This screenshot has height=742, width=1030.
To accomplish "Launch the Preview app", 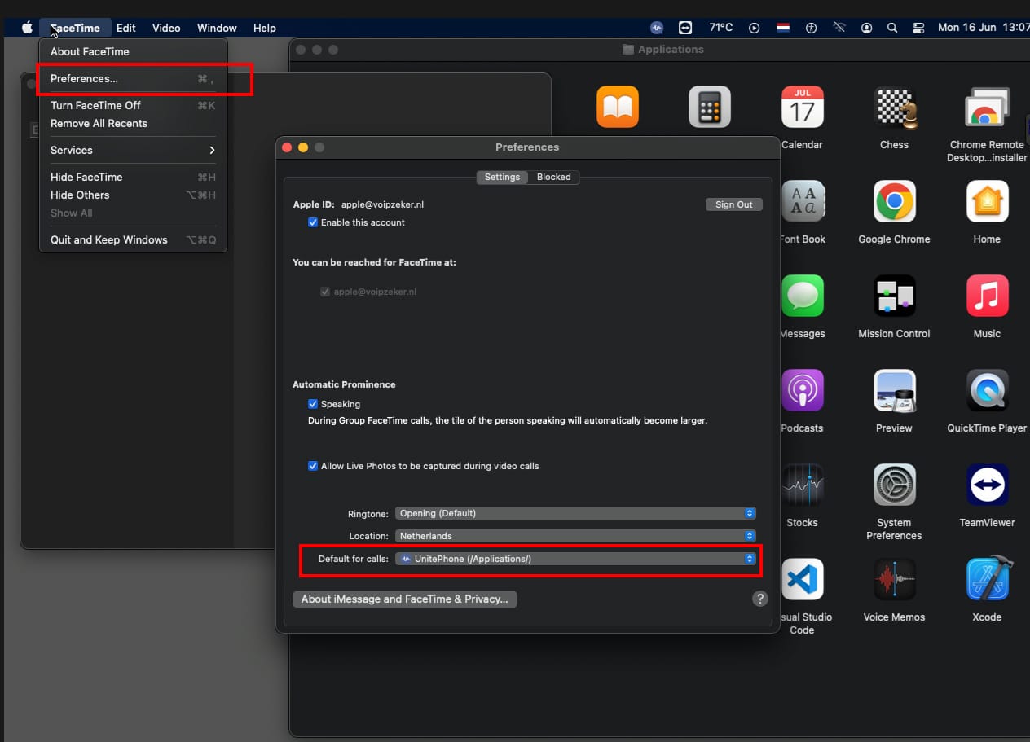I will click(x=895, y=390).
